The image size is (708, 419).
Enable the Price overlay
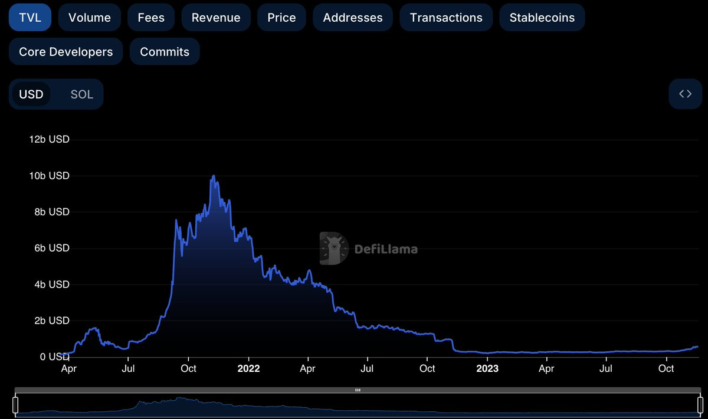[x=281, y=18]
